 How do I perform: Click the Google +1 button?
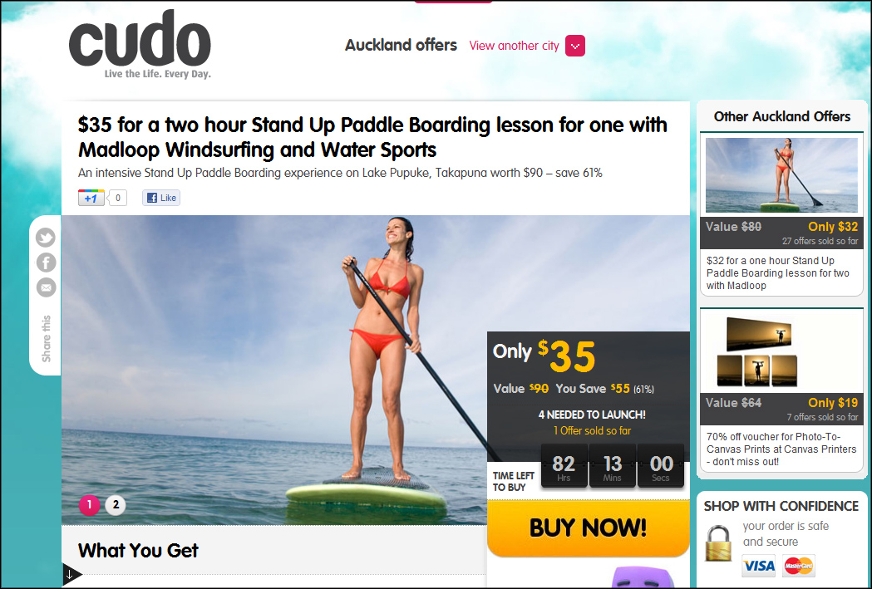coord(91,198)
